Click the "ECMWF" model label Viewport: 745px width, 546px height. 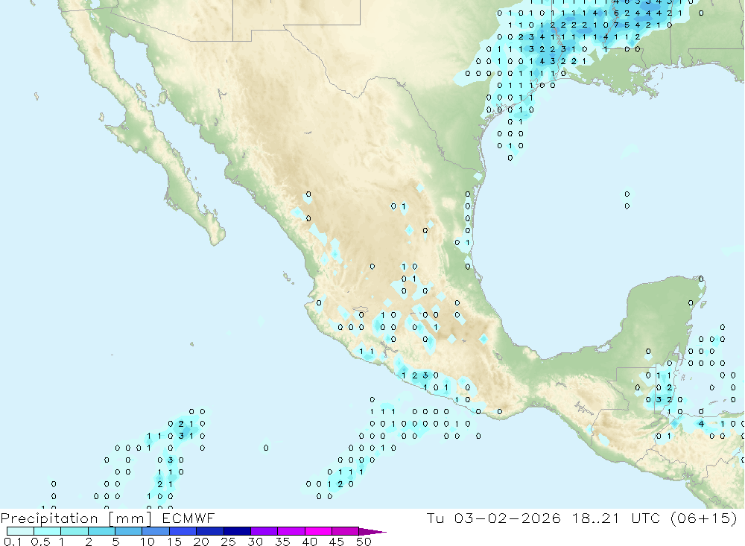pos(188,518)
